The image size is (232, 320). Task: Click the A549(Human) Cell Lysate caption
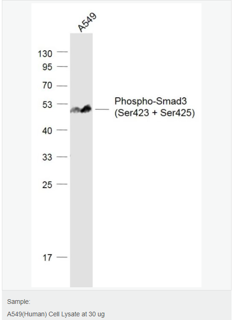[x=55, y=314]
